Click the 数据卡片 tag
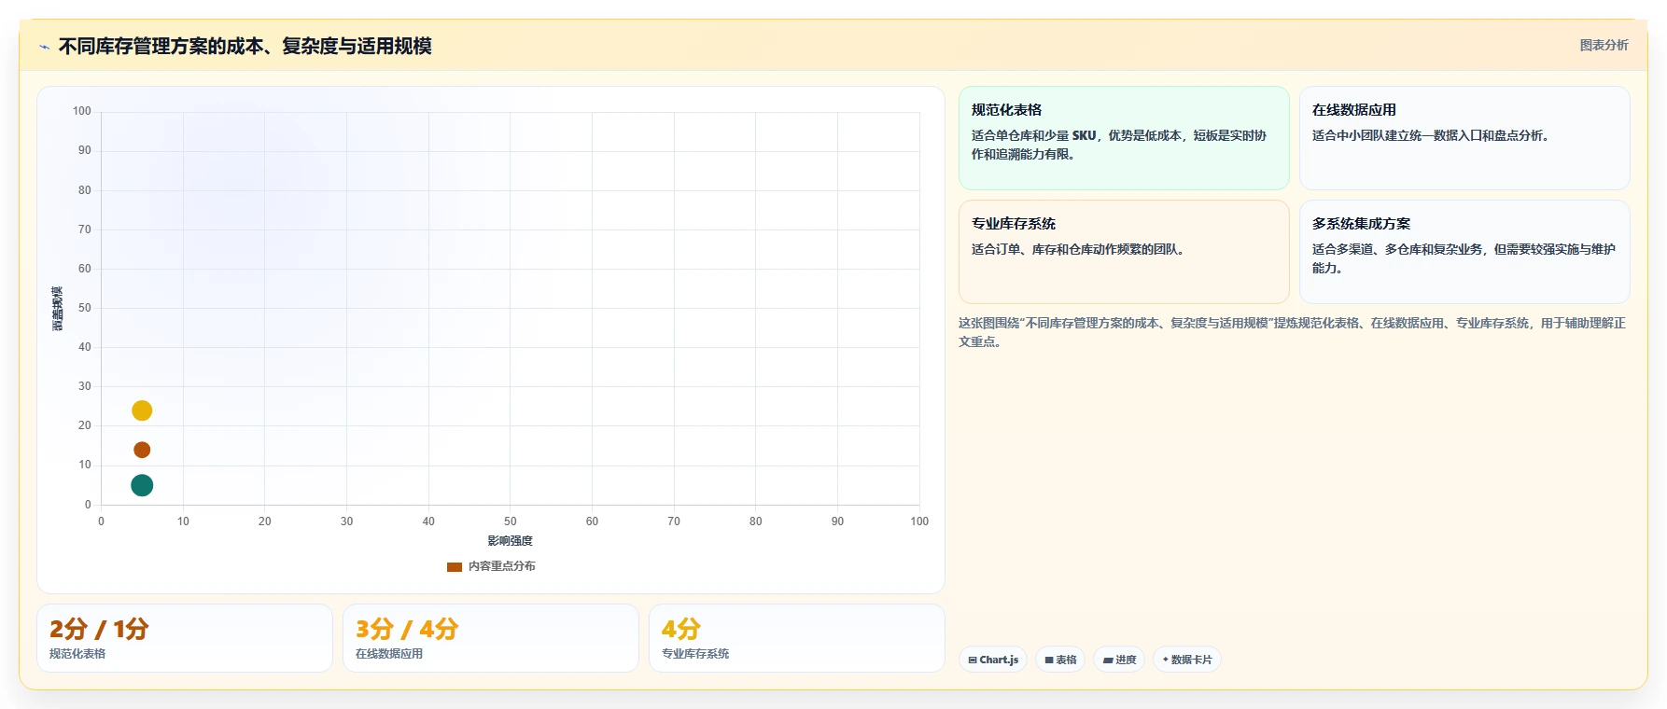The height and width of the screenshot is (709, 1667). (1187, 660)
